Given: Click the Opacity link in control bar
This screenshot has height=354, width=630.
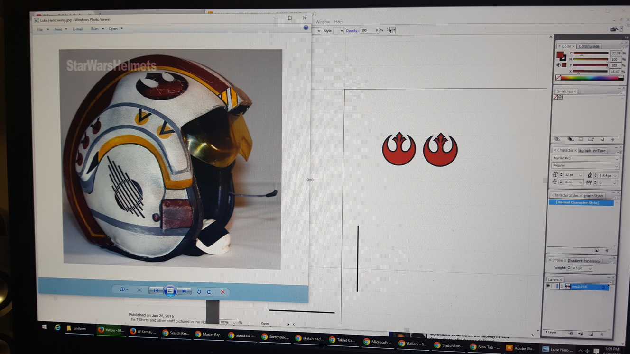Looking at the screenshot, I should [x=352, y=30].
